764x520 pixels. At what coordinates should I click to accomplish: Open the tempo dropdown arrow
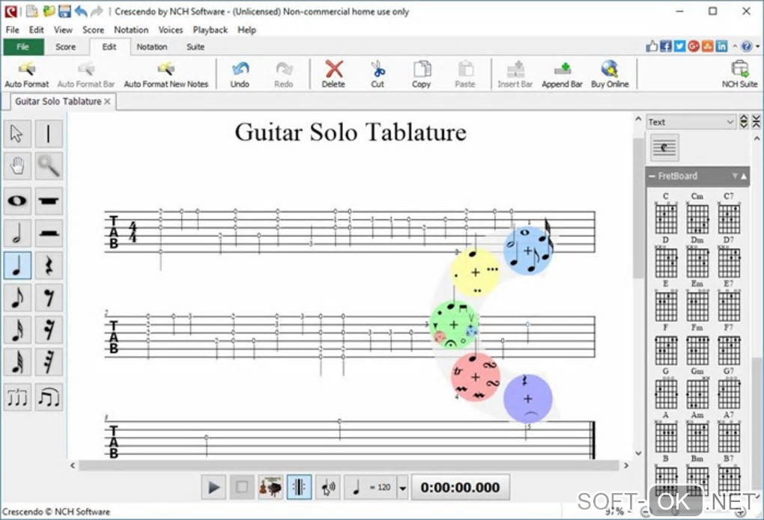(x=402, y=487)
